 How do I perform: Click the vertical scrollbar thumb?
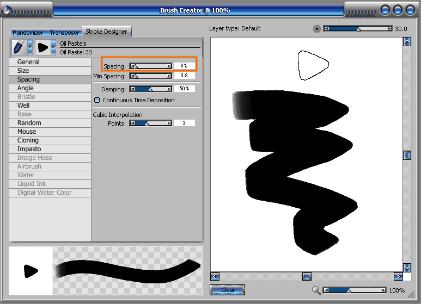coord(407,155)
